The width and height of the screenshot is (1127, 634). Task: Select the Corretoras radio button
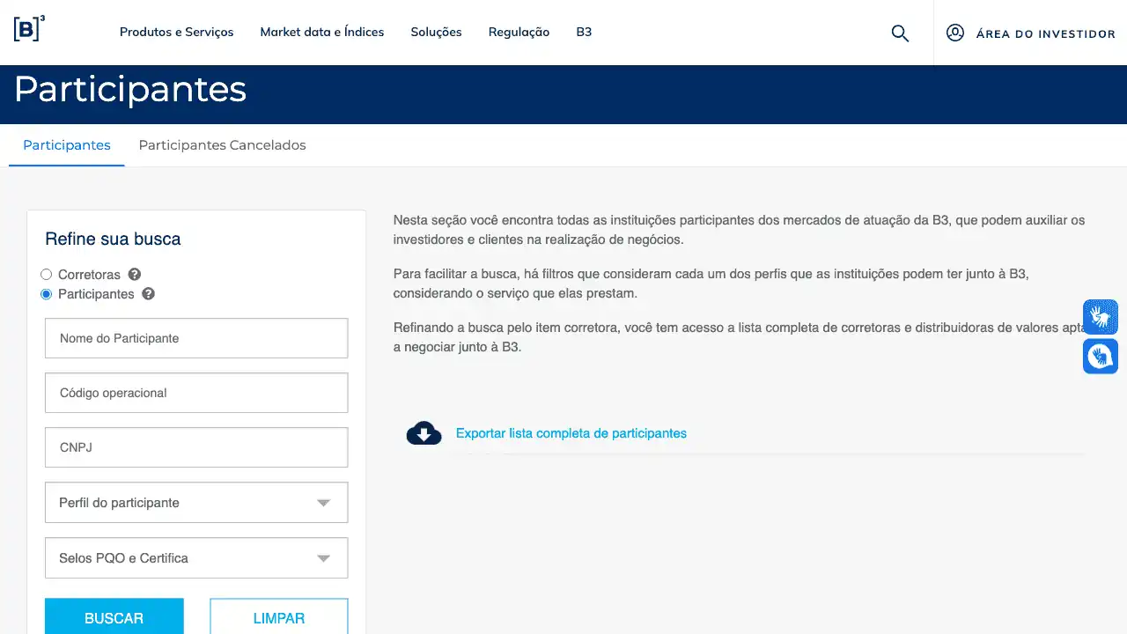(x=47, y=275)
